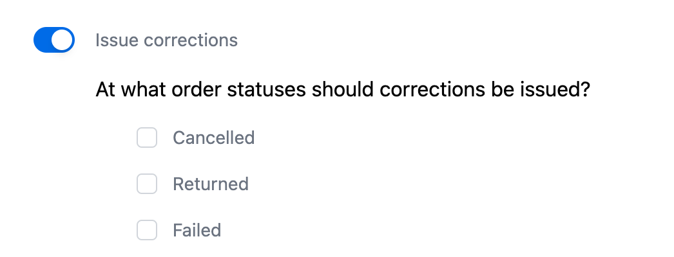Click the "Issue corrections" label text
The width and height of the screenshot is (674, 257).
pos(166,40)
